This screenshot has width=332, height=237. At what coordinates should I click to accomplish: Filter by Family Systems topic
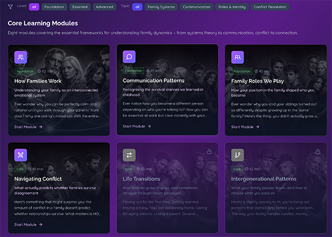[161, 7]
